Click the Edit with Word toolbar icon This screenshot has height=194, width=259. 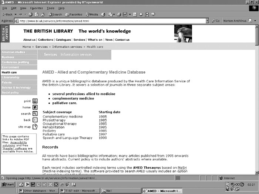point(125,14)
